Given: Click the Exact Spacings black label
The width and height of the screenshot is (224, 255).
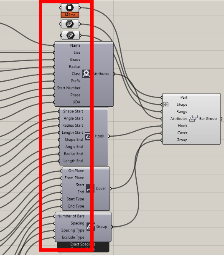Looking at the screenshot, I should pos(83,244).
